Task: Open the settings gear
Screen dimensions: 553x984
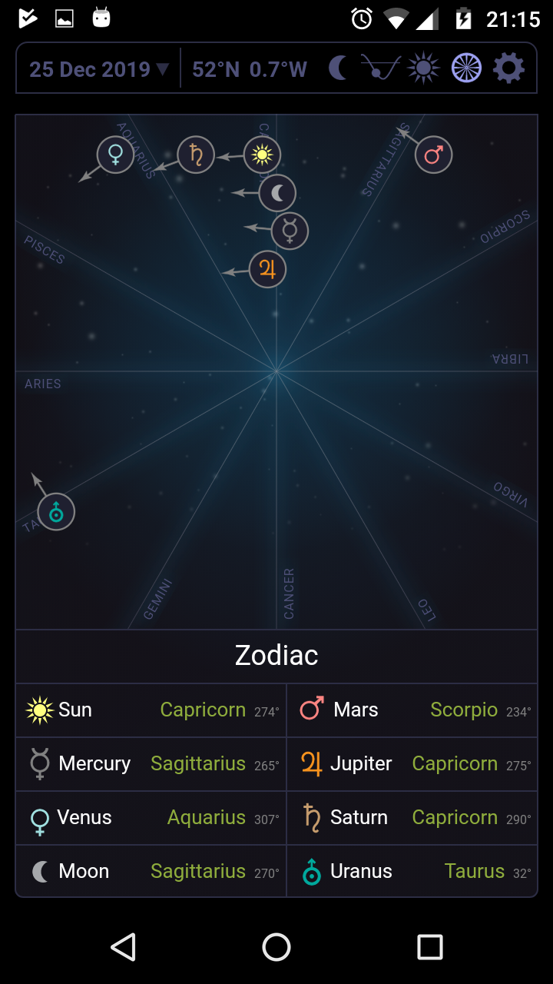Action: point(508,68)
